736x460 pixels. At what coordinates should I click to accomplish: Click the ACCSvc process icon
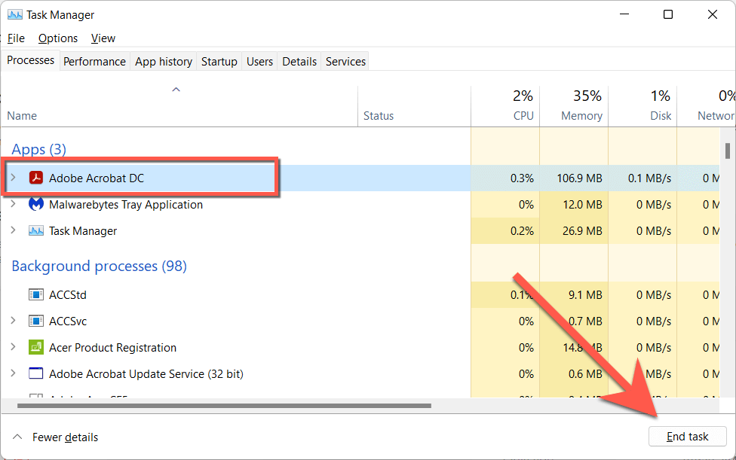[36, 321]
